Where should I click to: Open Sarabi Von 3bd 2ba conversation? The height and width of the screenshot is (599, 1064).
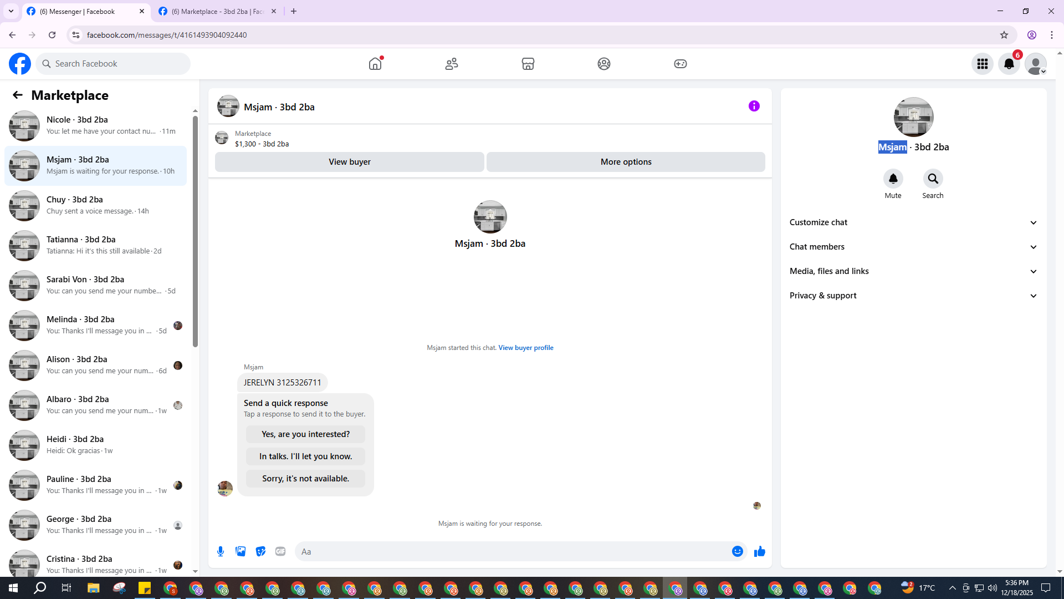coord(95,286)
